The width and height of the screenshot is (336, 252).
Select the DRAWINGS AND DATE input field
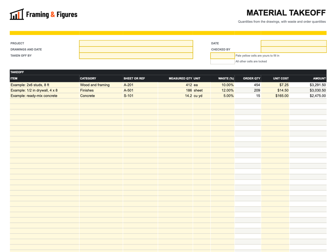(x=136, y=50)
